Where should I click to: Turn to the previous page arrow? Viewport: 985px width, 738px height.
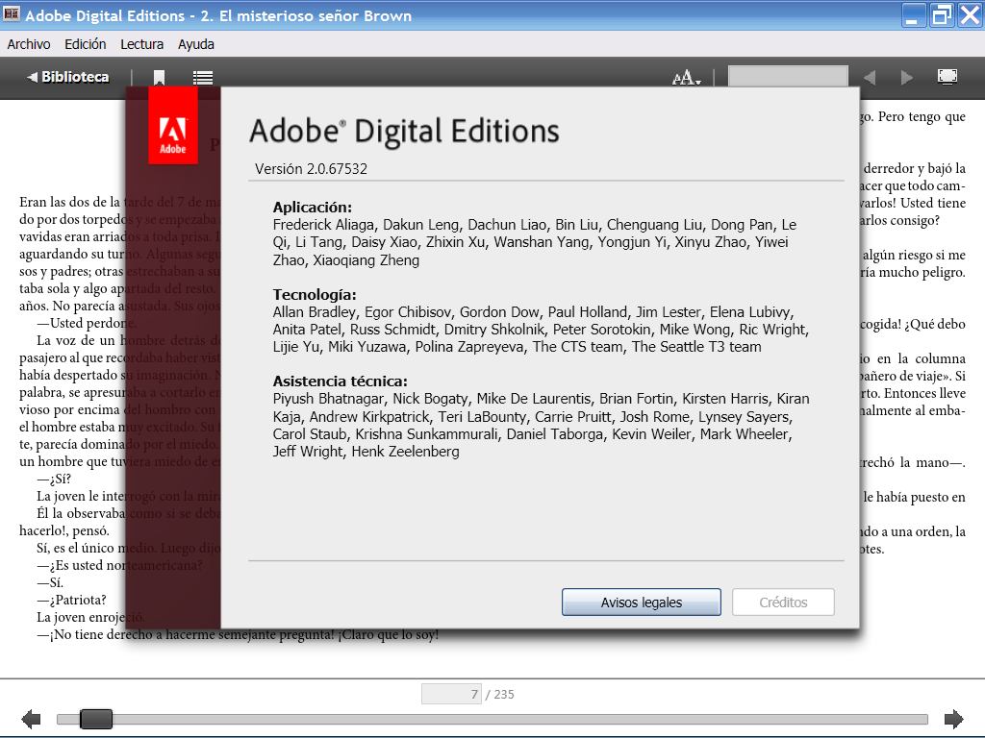31,719
